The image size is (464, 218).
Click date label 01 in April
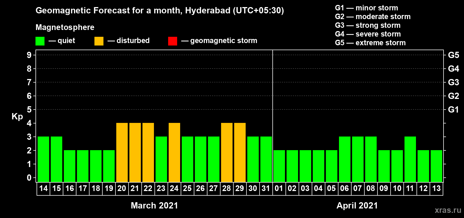click(279, 188)
